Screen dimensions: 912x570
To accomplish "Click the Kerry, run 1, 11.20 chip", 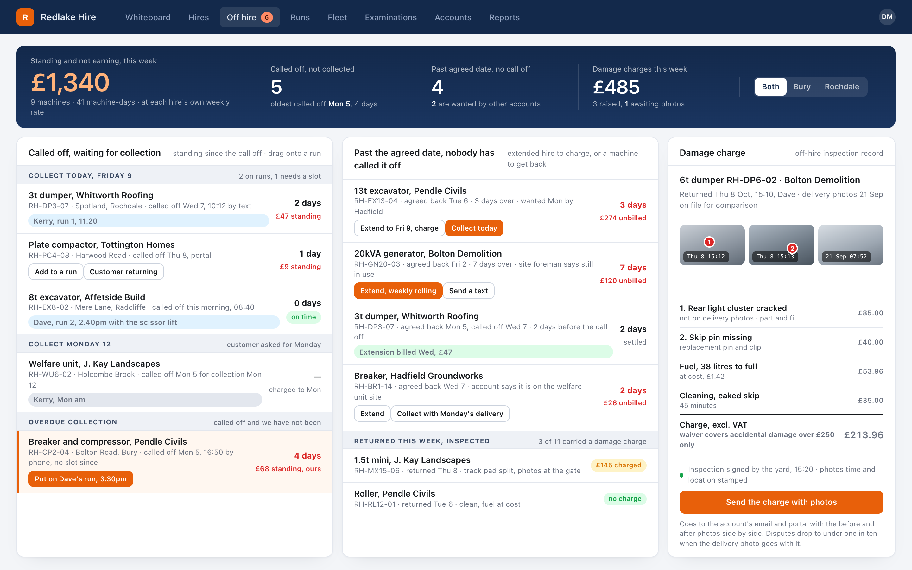I will click(x=149, y=221).
